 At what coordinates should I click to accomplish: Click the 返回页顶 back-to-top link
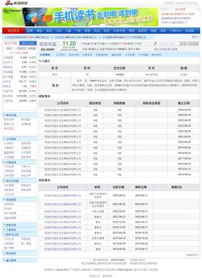[192, 255]
